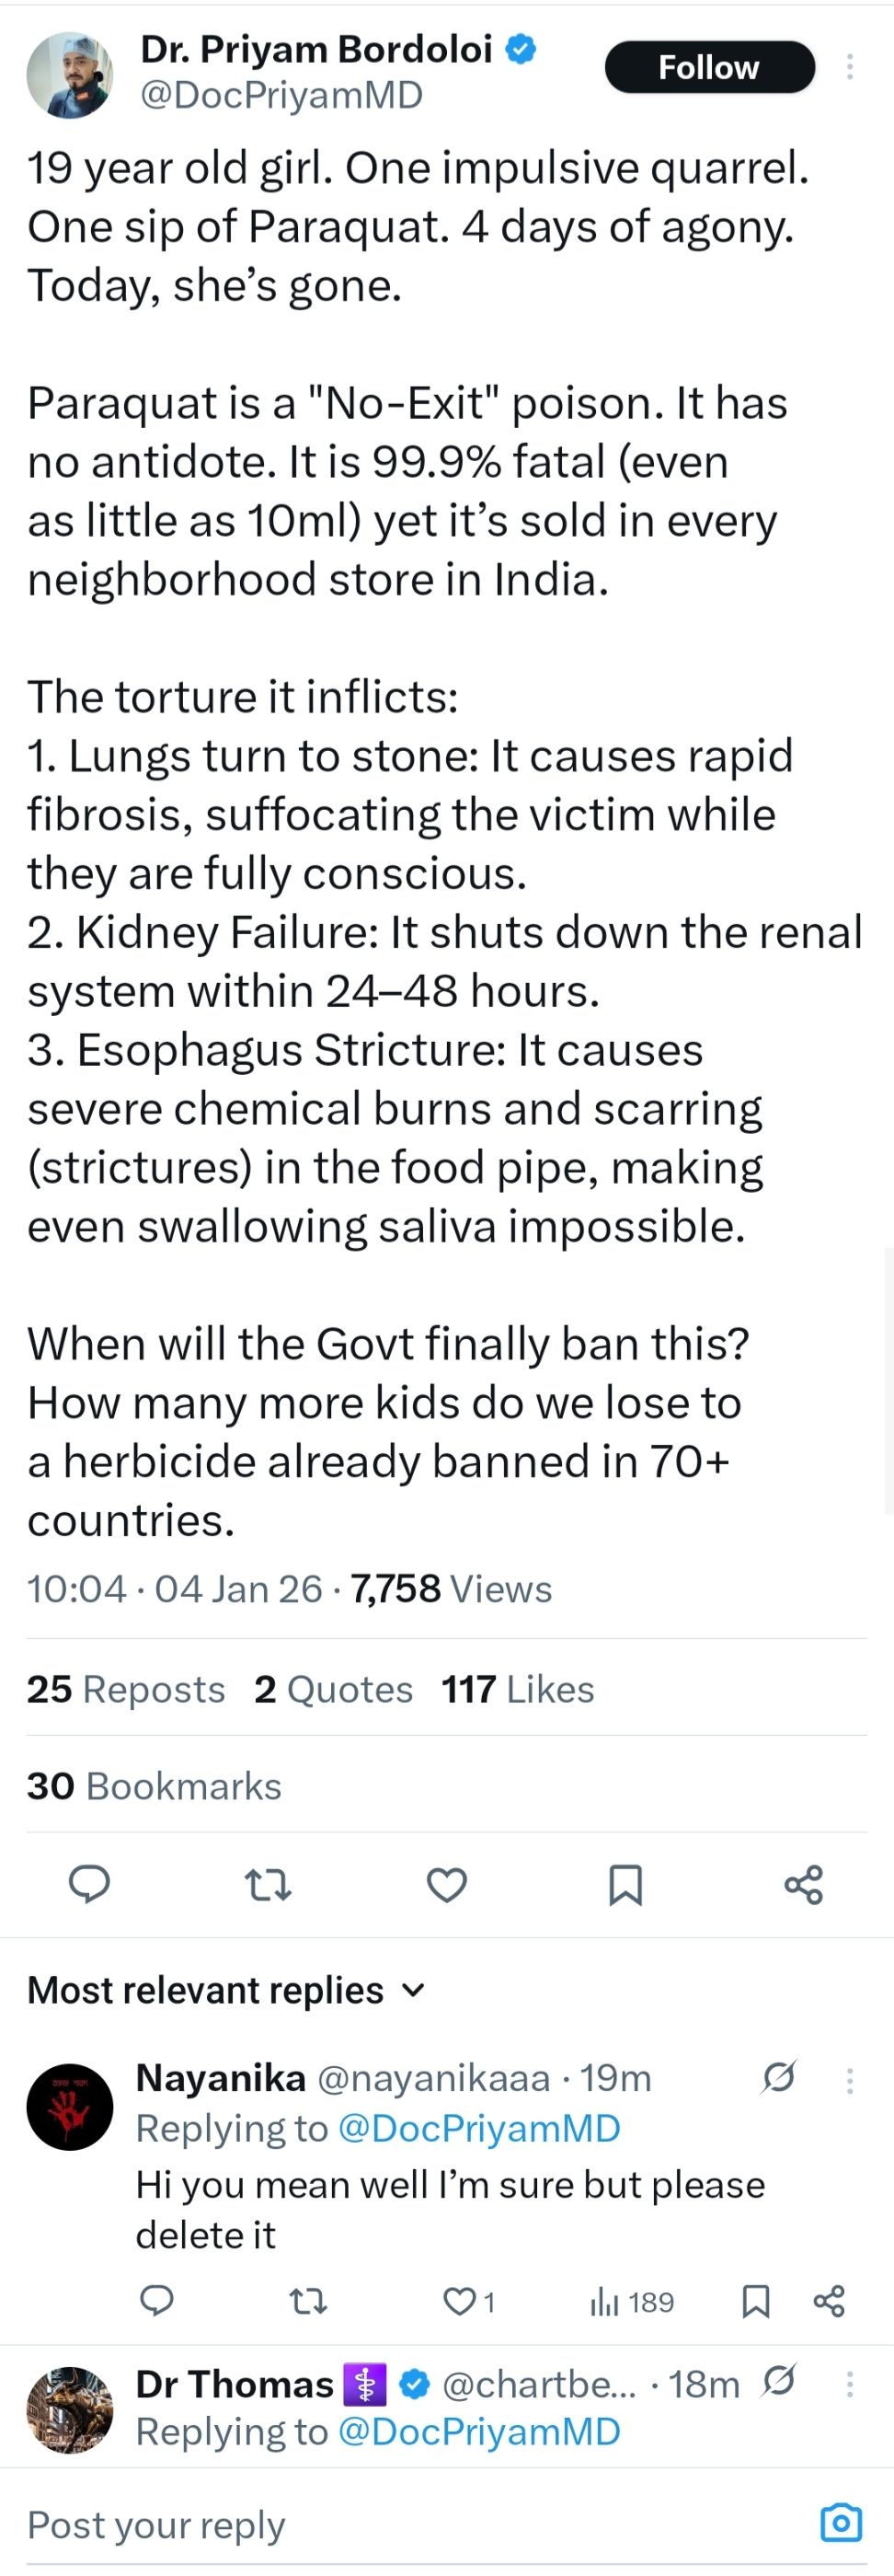Image resolution: width=894 pixels, height=2576 pixels.
Task: Open the 2 Quotes list
Action: (333, 1689)
